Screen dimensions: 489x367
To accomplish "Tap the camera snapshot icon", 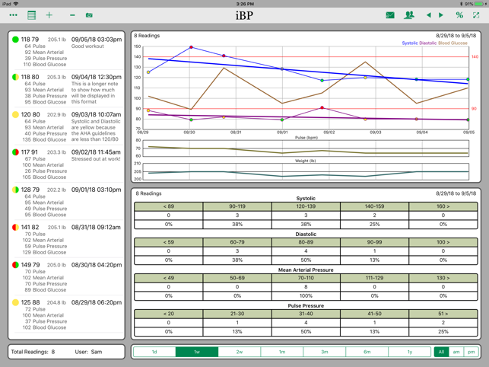I will [89, 15].
